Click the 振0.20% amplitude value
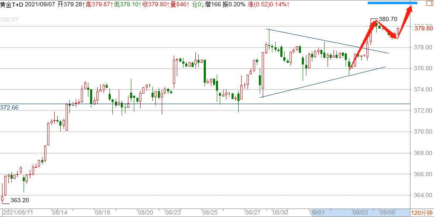The width and height of the screenshot is (434, 217). point(234,5)
